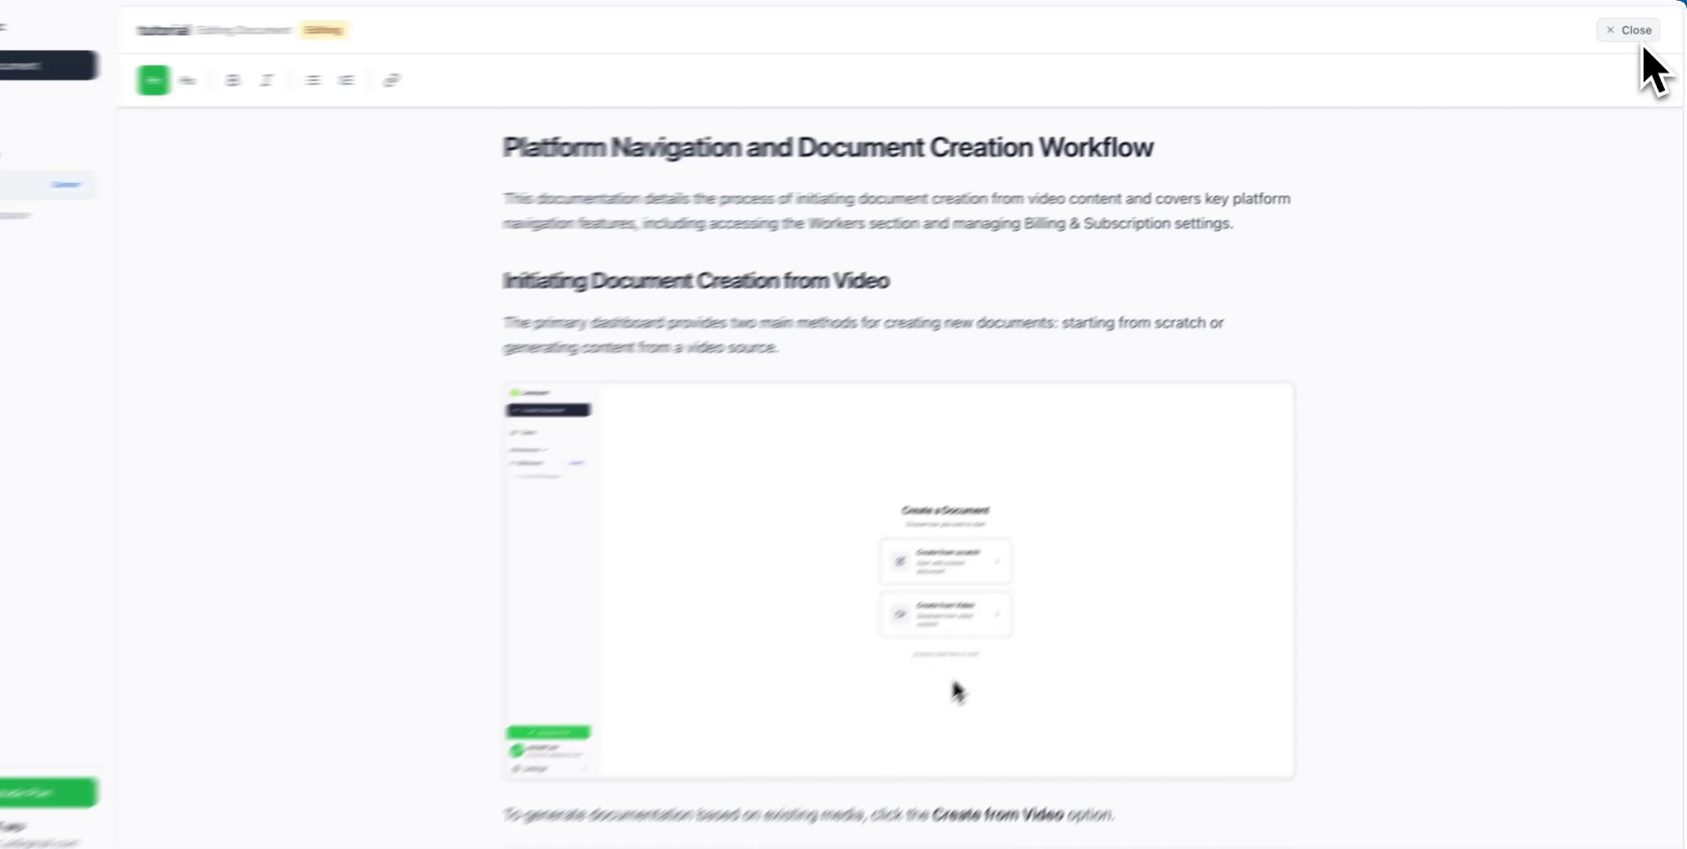Click the green Upgrade Plan button
This screenshot has height=849, width=1687.
pos(47,792)
